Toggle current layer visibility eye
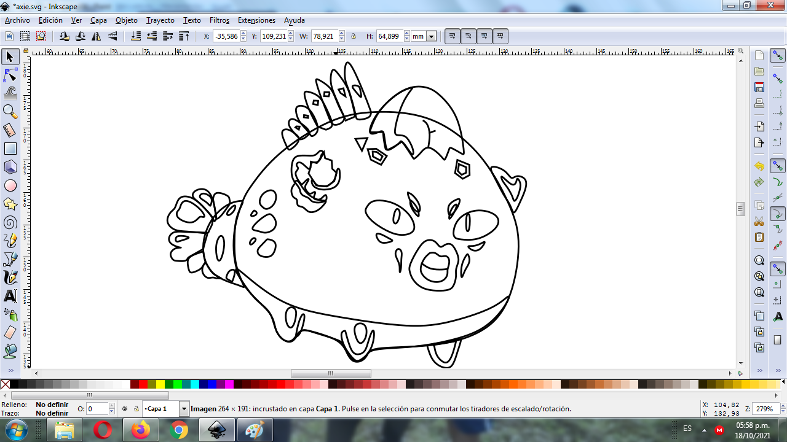787x442 pixels. pos(125,408)
